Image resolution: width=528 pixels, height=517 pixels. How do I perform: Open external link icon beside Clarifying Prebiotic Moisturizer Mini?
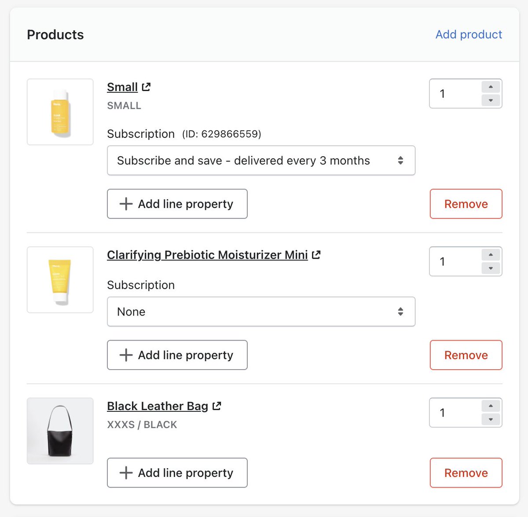pyautogui.click(x=316, y=255)
